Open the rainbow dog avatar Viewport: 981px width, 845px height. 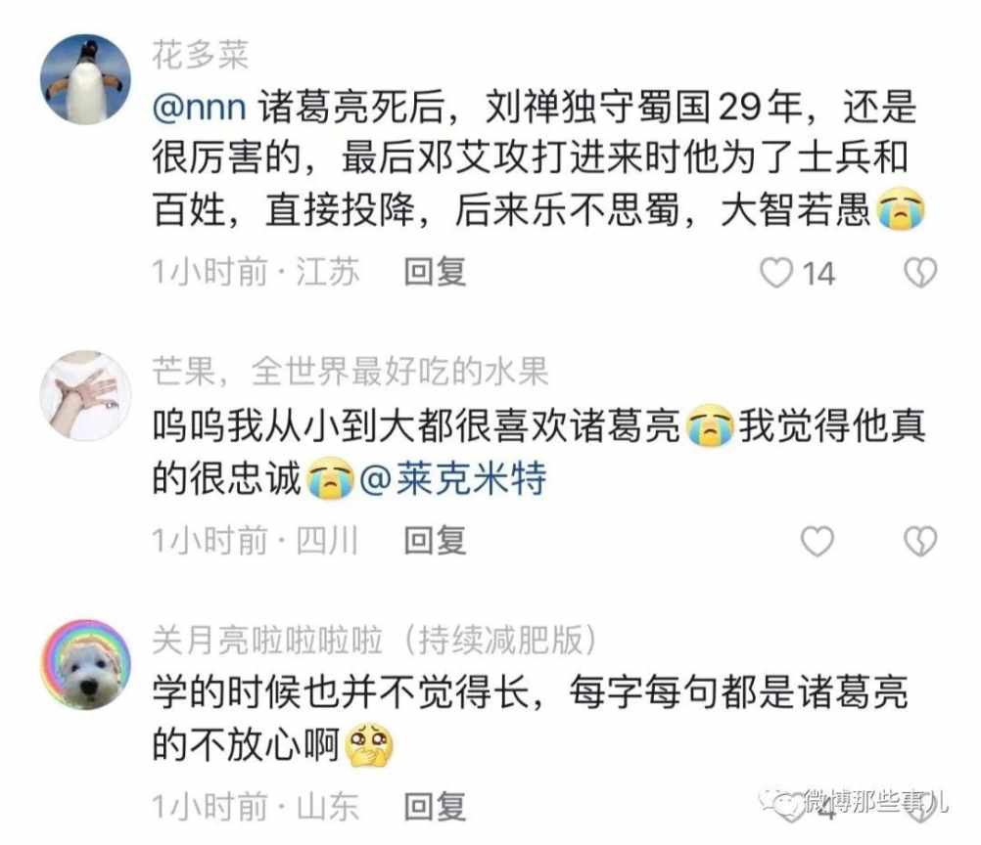(86, 665)
